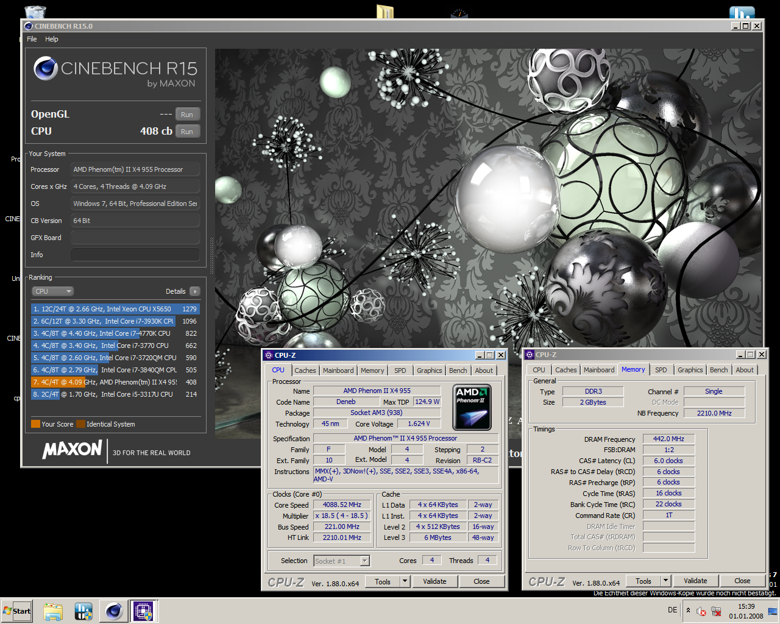Screen dimensions: 780x624
Task: Switch to Caches tab in left CPU-Z window
Action: point(305,370)
